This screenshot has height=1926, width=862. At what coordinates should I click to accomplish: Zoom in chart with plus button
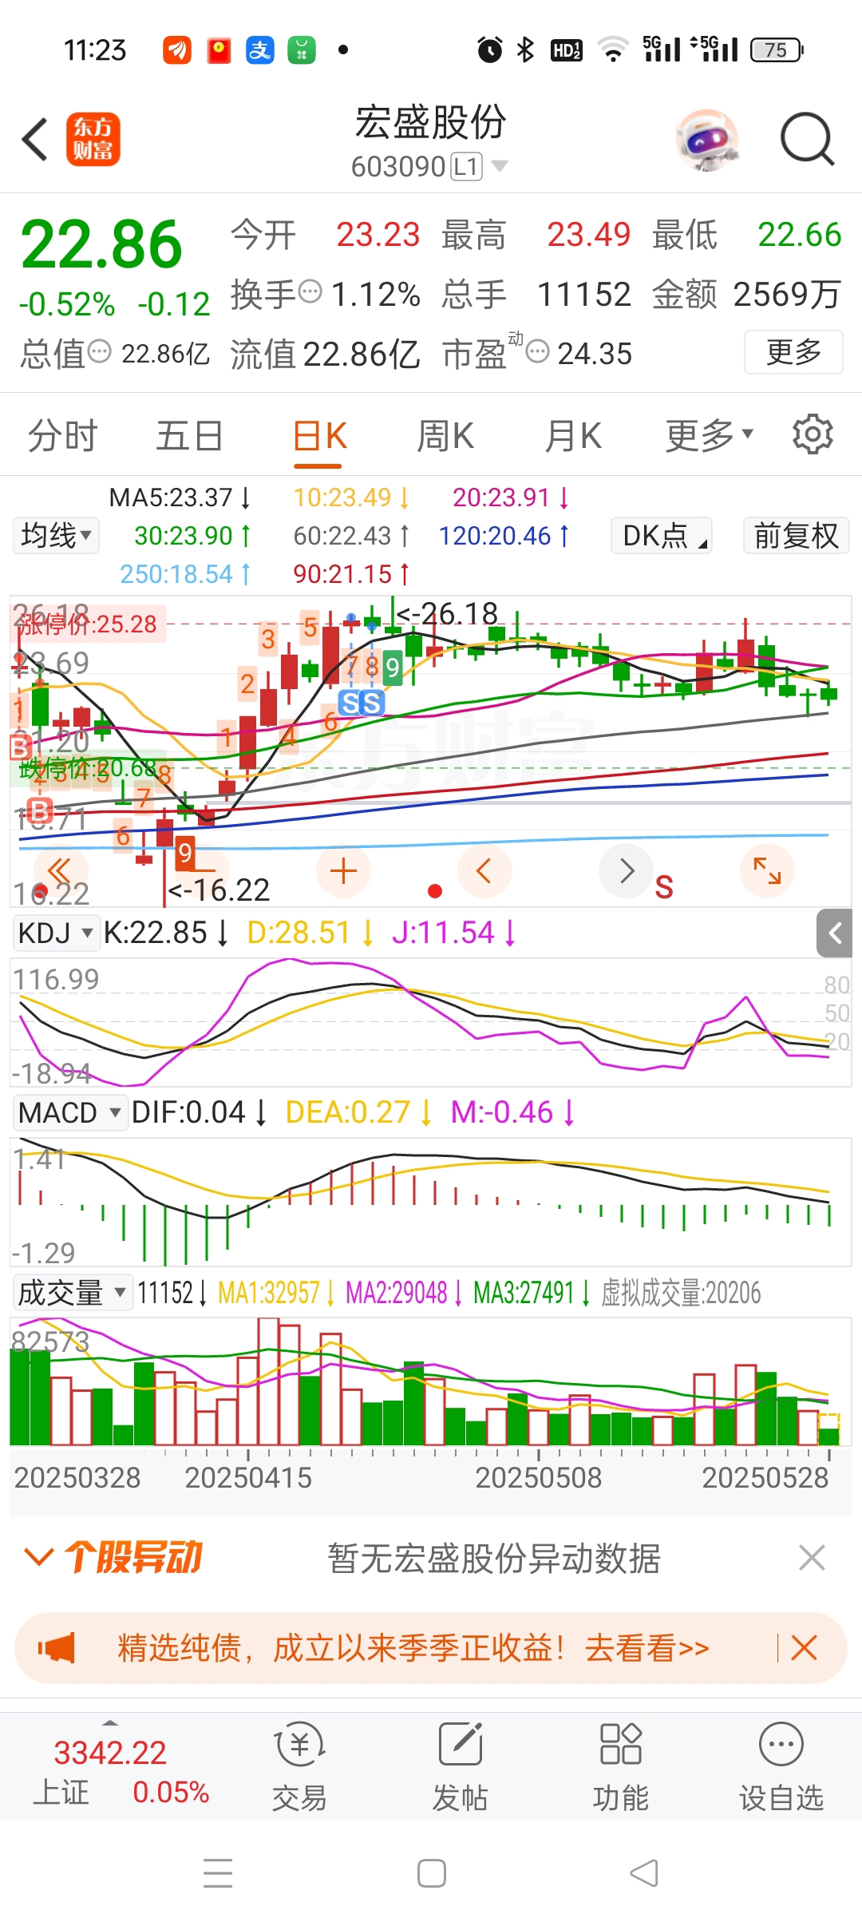[x=343, y=870]
